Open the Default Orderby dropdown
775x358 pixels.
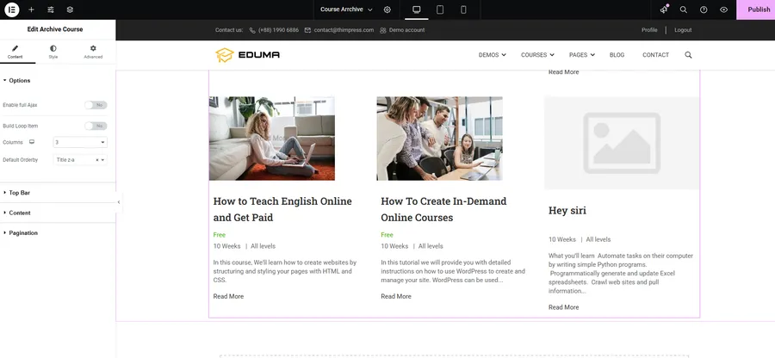76,160
